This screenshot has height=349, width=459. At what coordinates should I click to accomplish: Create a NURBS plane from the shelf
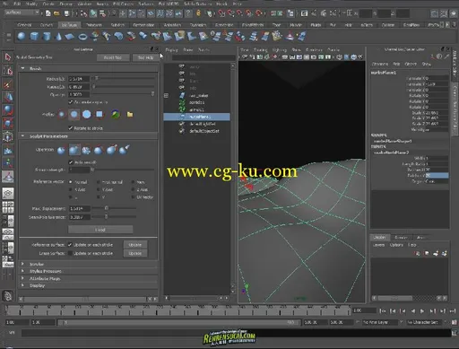coord(70,37)
